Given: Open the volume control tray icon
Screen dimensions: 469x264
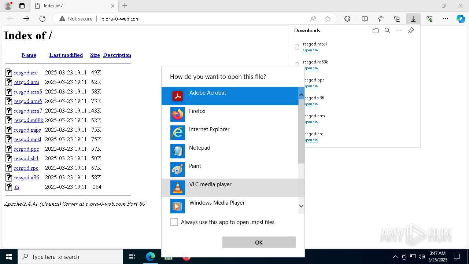Looking at the screenshot, I should (421, 257).
